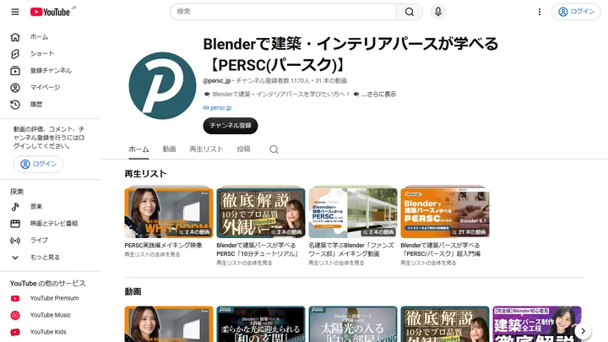Click the channel tab search magnifier icon
This screenshot has height=342, width=608.
tap(274, 149)
